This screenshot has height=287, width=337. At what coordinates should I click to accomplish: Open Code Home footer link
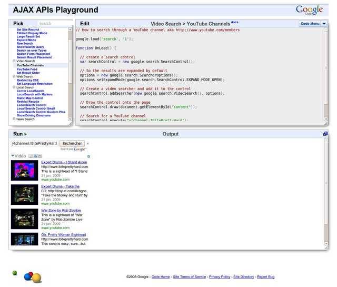(161, 277)
